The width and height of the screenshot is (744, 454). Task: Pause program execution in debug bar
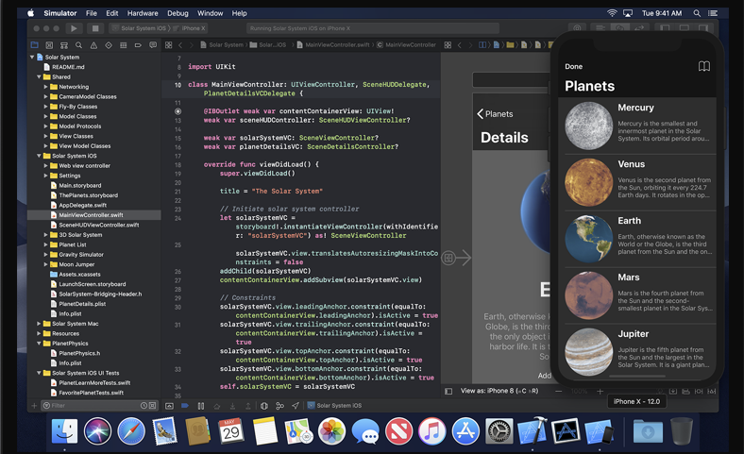coord(201,406)
